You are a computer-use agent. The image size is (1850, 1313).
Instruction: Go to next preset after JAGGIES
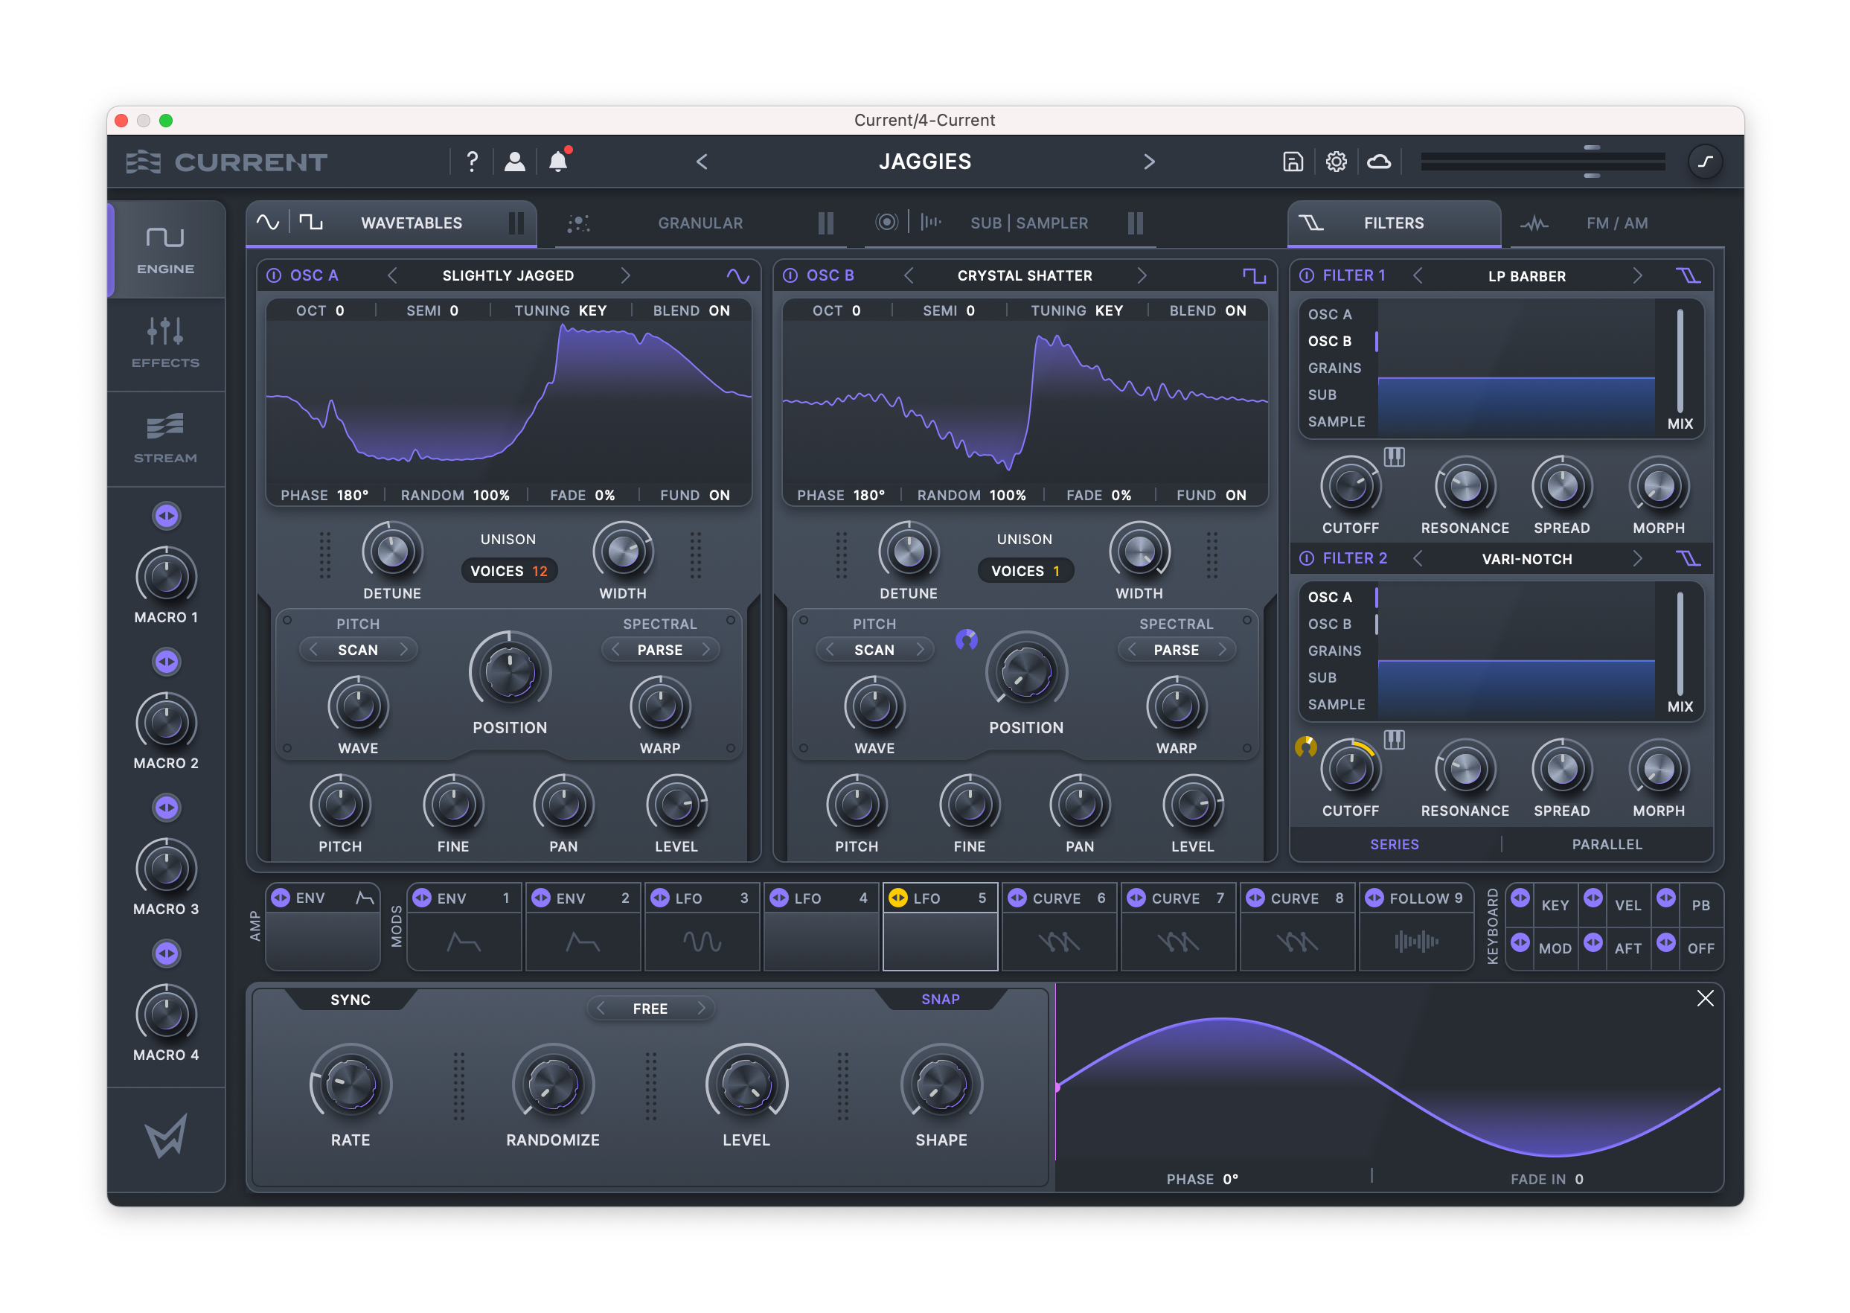pyautogui.click(x=1148, y=162)
